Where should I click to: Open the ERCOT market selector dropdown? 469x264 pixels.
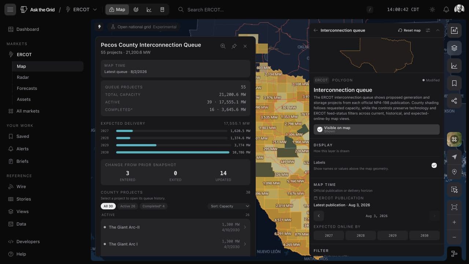(x=81, y=10)
